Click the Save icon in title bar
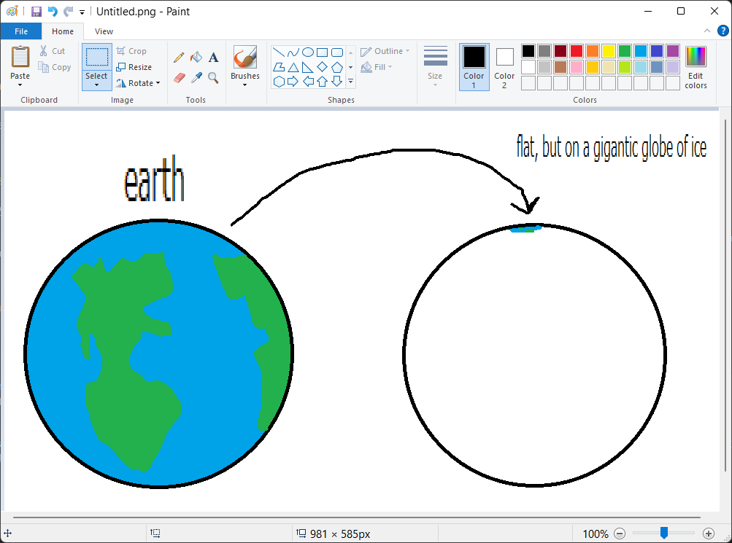 (36, 11)
